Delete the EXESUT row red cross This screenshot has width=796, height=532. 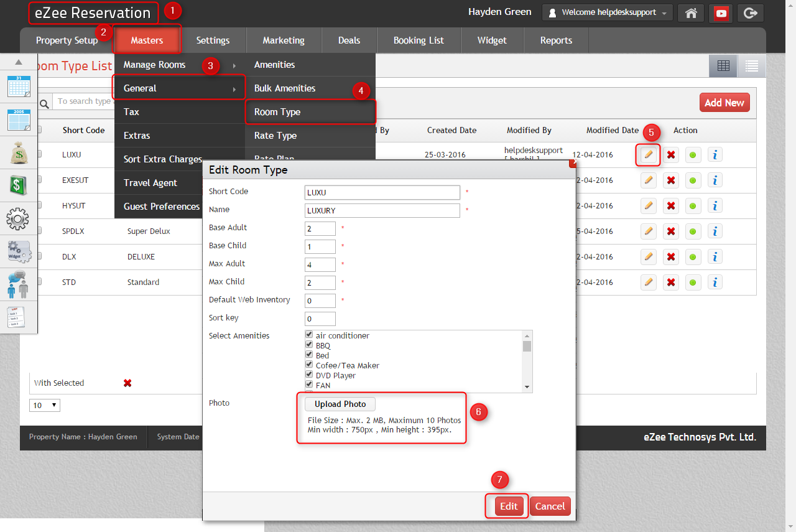click(670, 180)
